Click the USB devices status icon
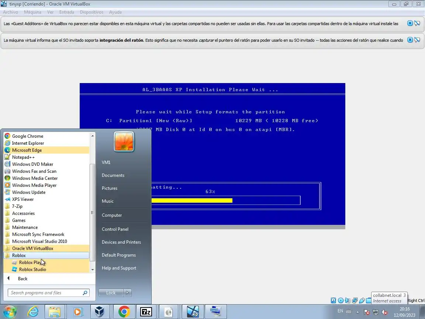This screenshot has height=319, width=425. pos(362,301)
